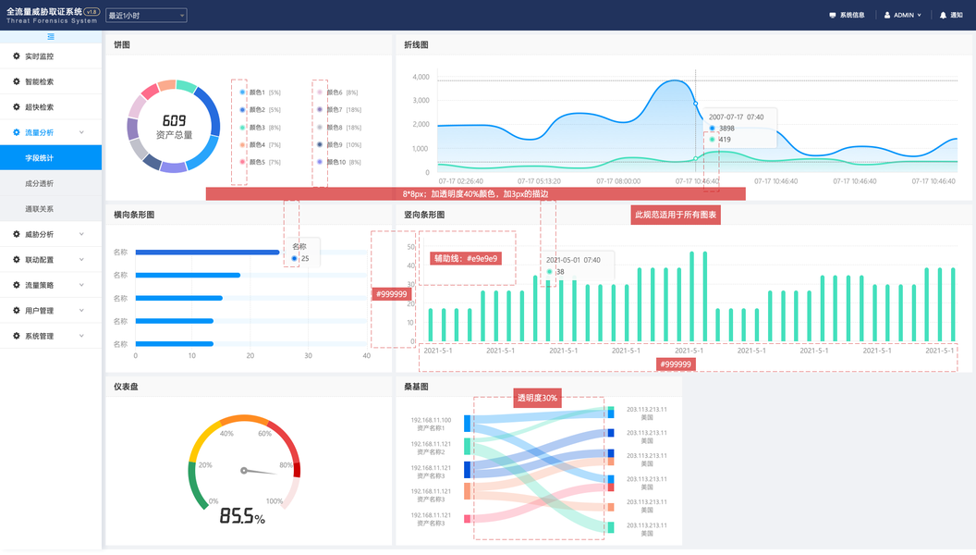Screen dimensions: 976x555
Task: Click the v1.8 version badge
Action: (91, 11)
